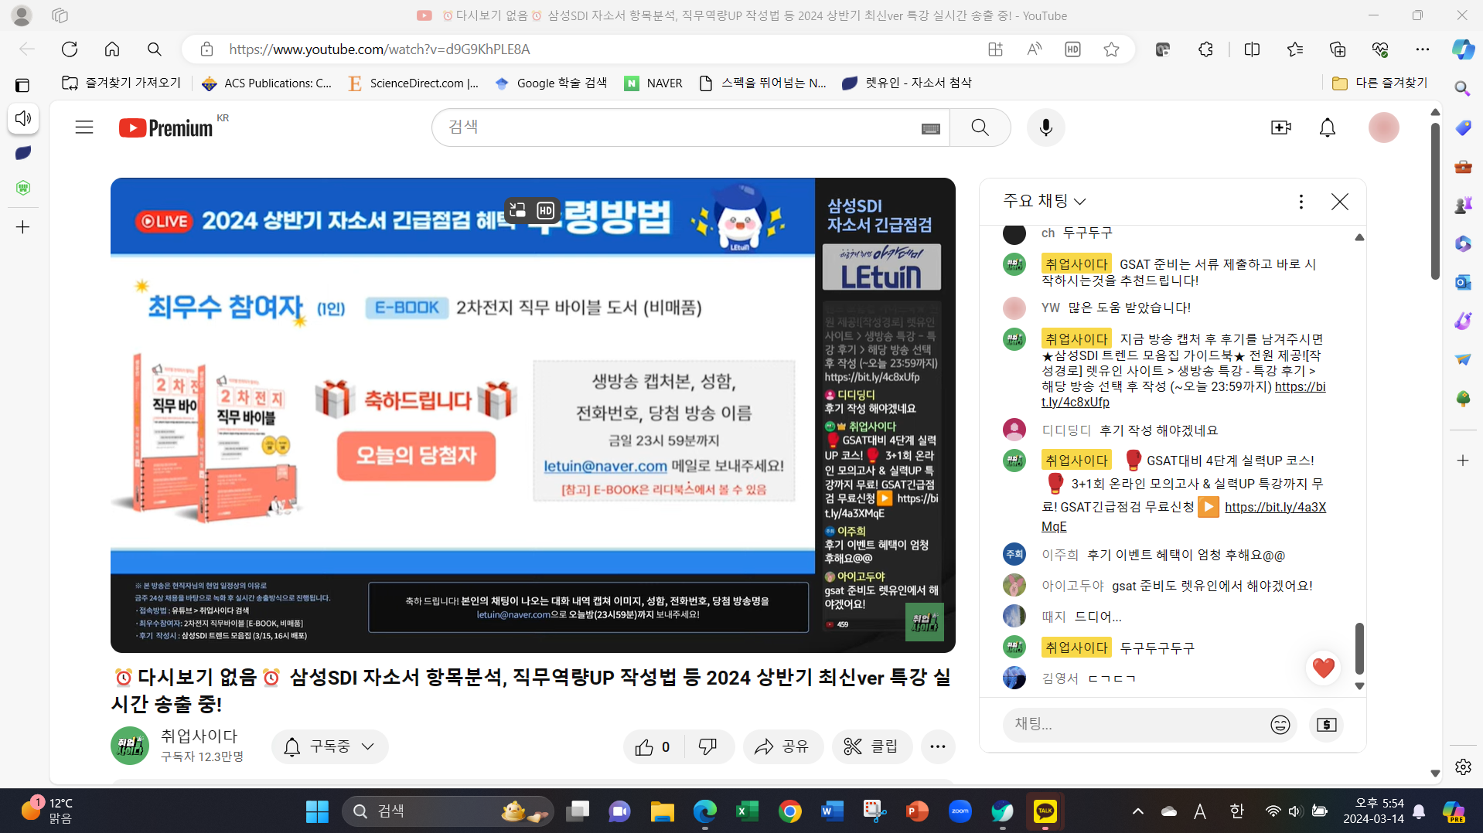Click the create video camera icon
This screenshot has height=833, width=1483.
[1280, 127]
